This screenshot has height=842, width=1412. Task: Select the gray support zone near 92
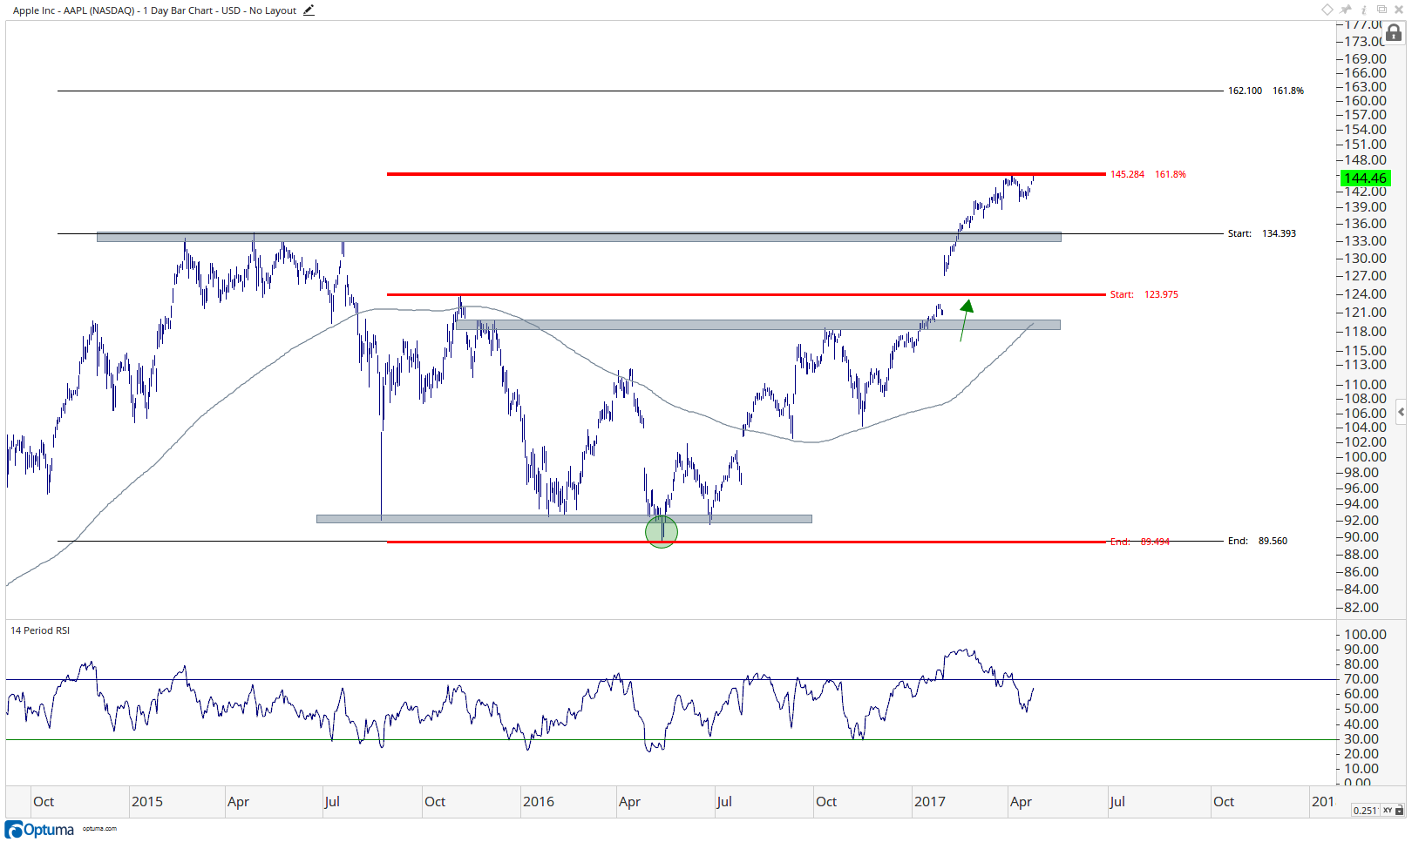click(564, 519)
